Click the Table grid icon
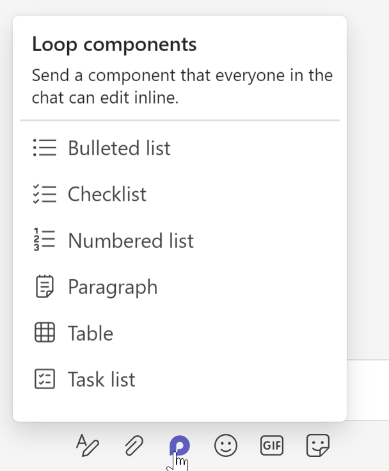The image size is (389, 471). [x=45, y=334]
